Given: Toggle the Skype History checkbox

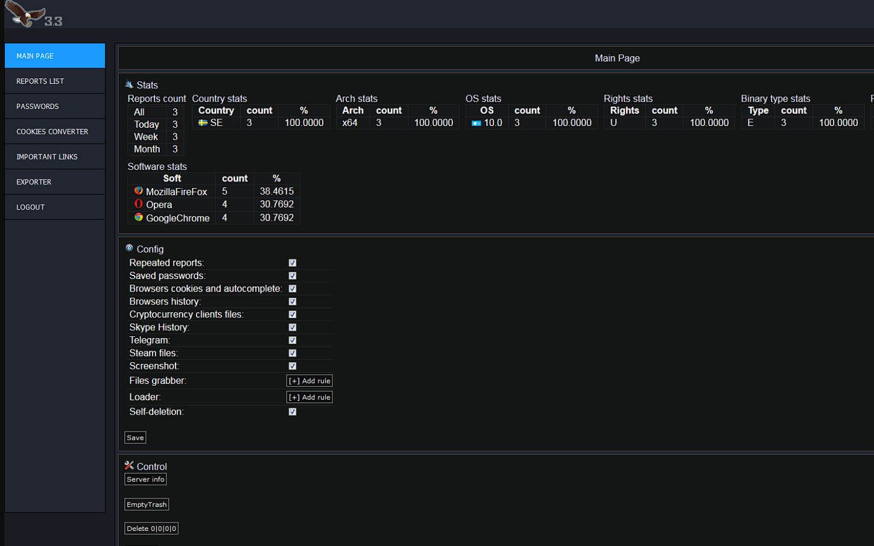Looking at the screenshot, I should coord(293,327).
